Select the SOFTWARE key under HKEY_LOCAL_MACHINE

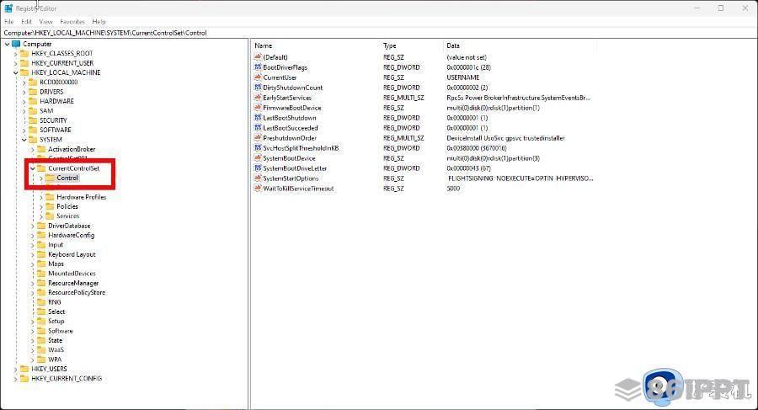click(55, 130)
